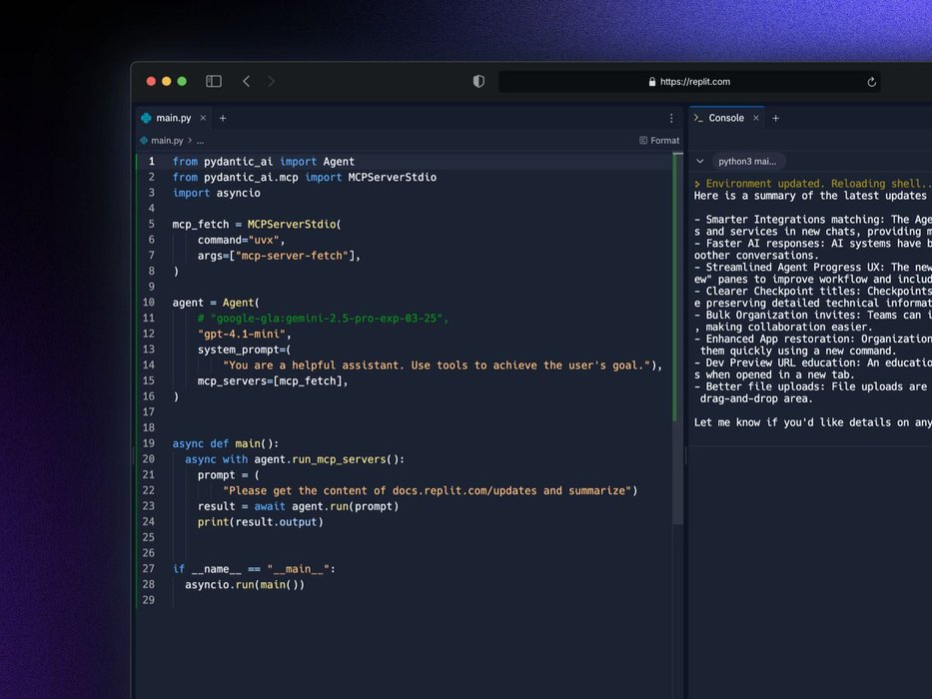Close the main.py tab
The image size is (932, 699).
[203, 118]
